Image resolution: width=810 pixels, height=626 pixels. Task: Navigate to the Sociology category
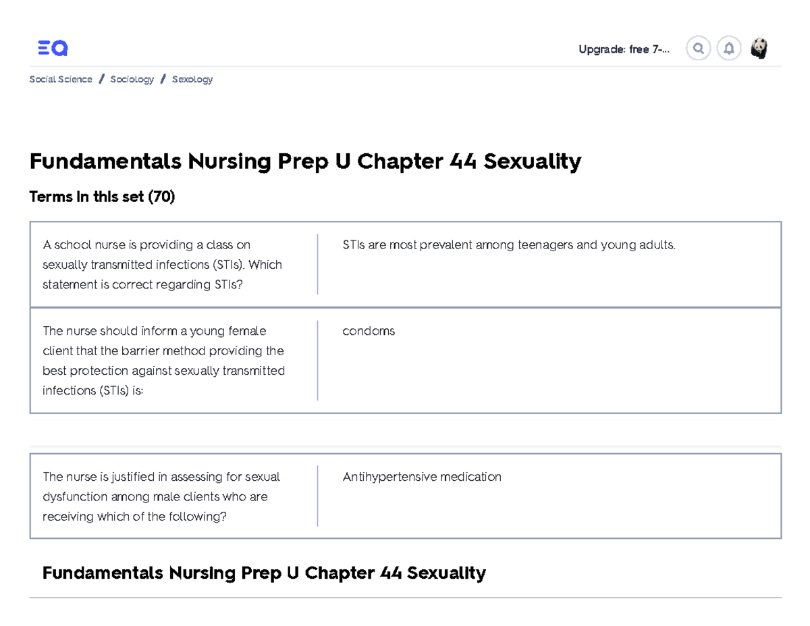[132, 79]
